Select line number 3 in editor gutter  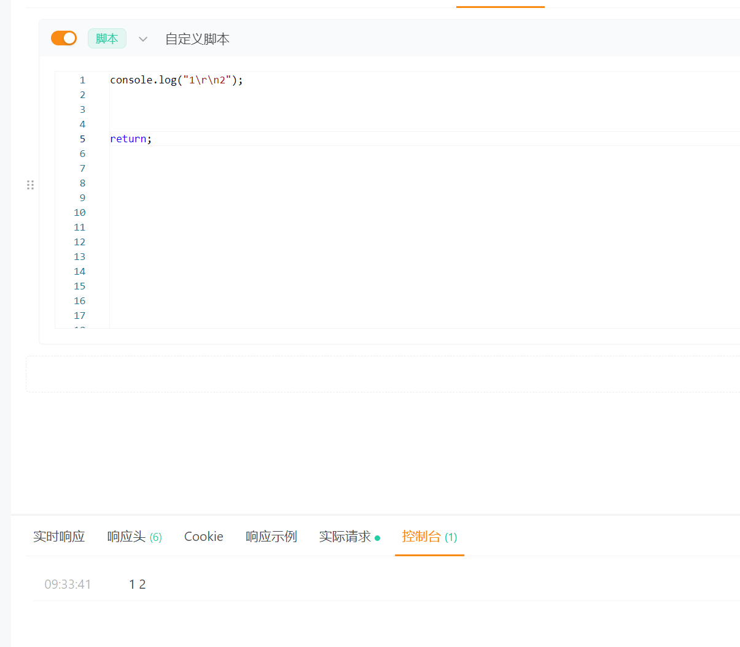click(82, 110)
